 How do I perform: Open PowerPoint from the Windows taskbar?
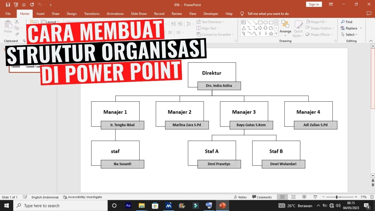[223, 205]
